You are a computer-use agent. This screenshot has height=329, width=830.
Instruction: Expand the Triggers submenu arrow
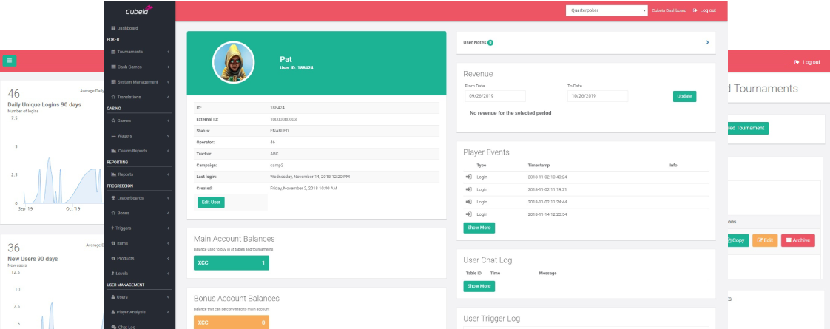coord(168,228)
